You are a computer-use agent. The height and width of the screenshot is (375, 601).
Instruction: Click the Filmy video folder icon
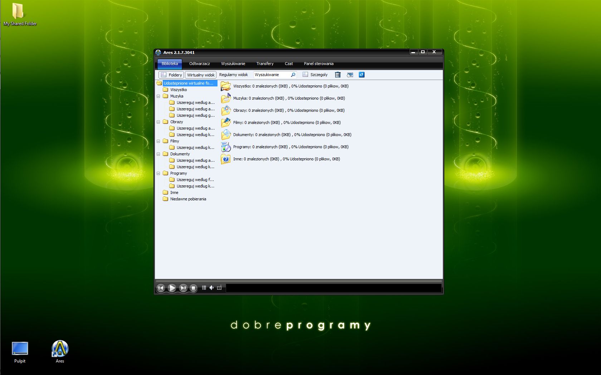click(226, 122)
